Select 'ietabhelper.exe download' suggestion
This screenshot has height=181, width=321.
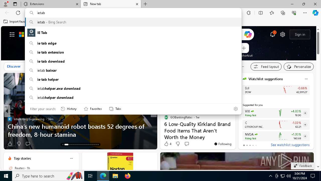(133, 88)
